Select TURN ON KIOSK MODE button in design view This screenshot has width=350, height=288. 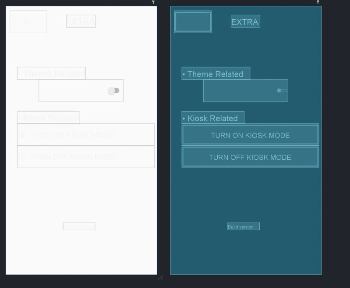86,134
